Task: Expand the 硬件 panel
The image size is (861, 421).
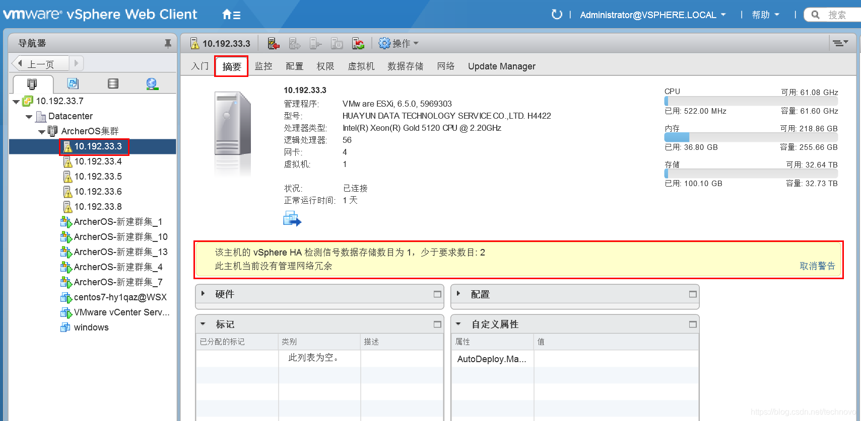Action: click(203, 293)
